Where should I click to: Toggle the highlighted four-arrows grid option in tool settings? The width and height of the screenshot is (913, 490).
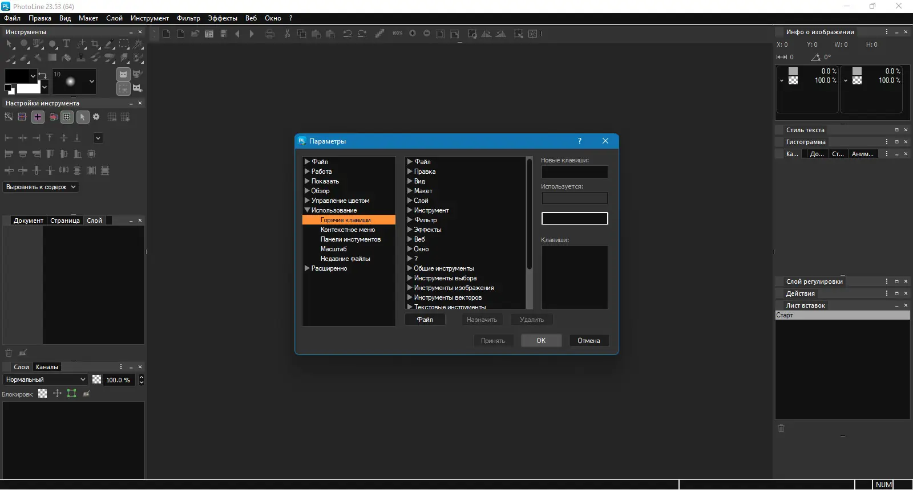[67, 117]
